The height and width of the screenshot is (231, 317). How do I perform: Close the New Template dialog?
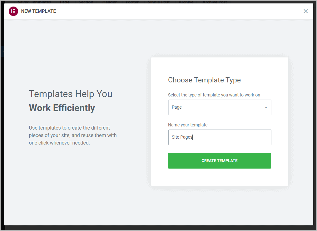pyautogui.click(x=306, y=11)
